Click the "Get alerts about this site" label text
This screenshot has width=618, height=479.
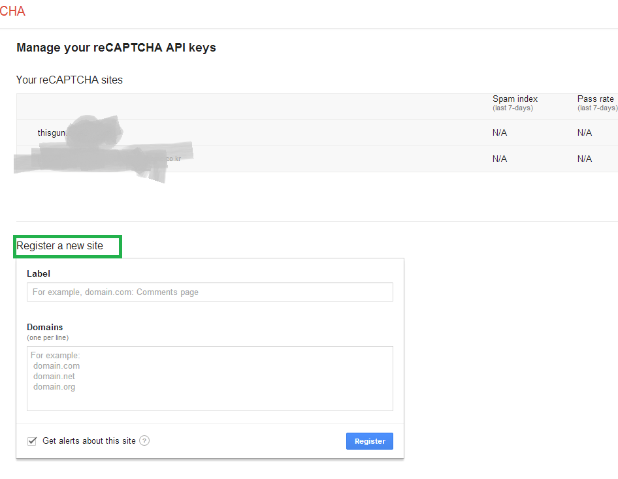pyautogui.click(x=89, y=441)
